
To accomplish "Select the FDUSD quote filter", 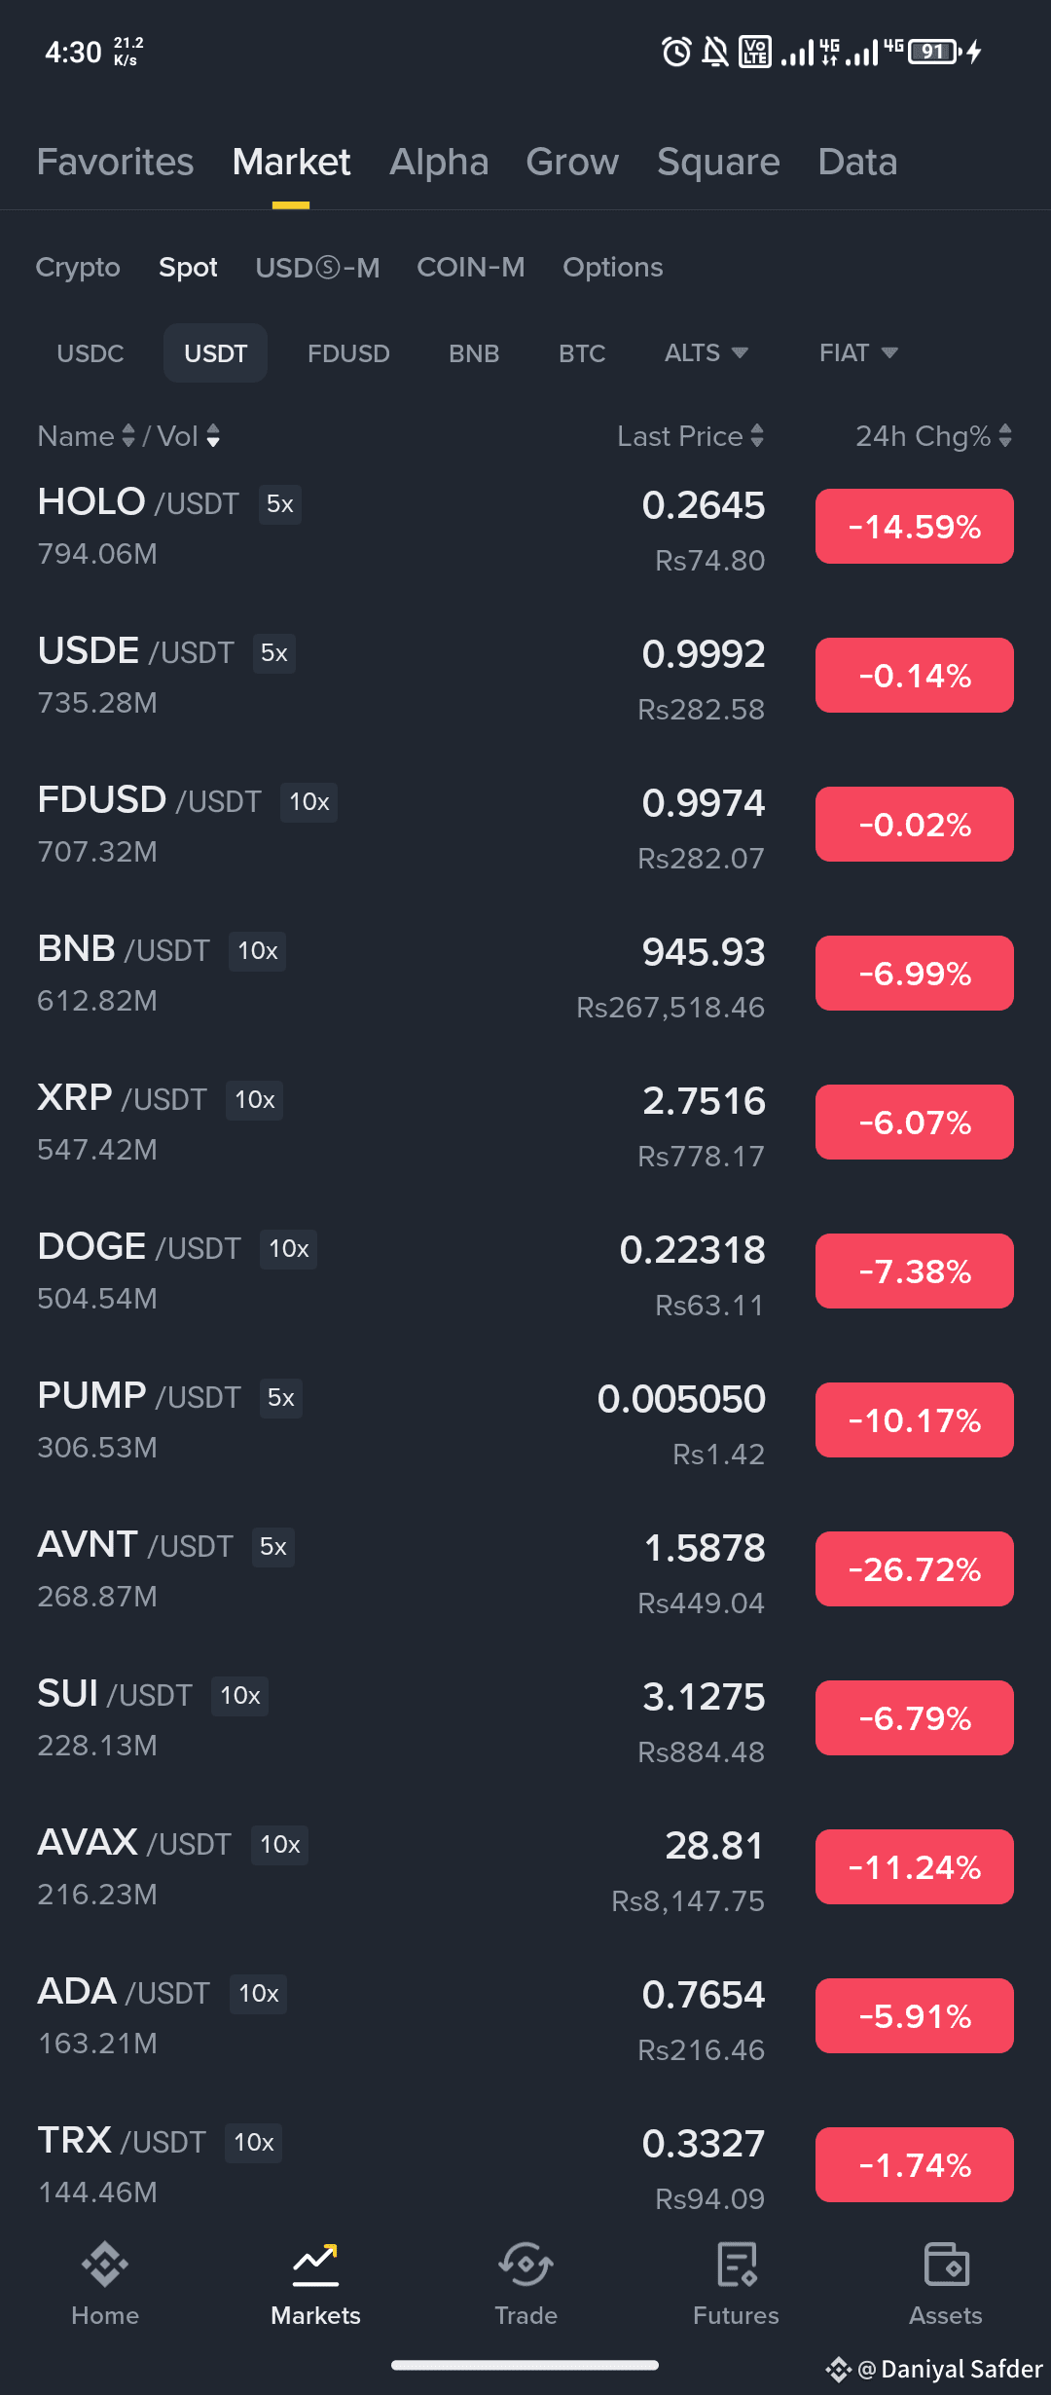I will point(348,353).
